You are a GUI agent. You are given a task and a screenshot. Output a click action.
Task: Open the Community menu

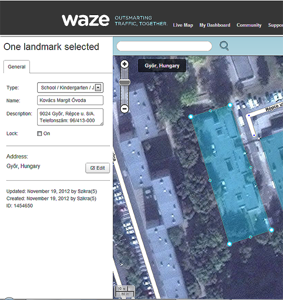(x=249, y=25)
